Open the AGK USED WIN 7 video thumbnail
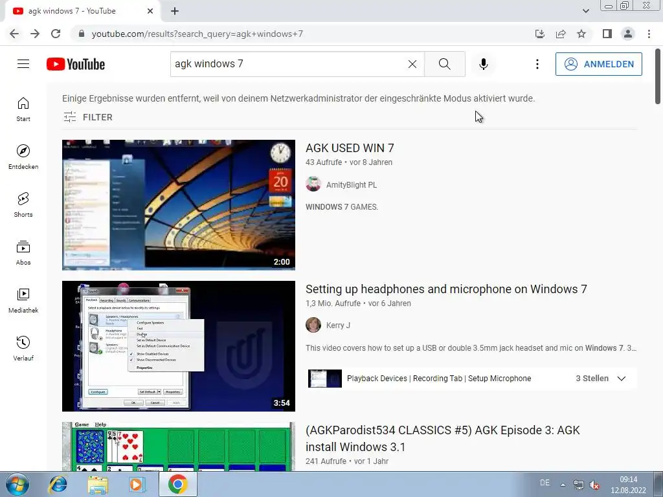 (179, 205)
